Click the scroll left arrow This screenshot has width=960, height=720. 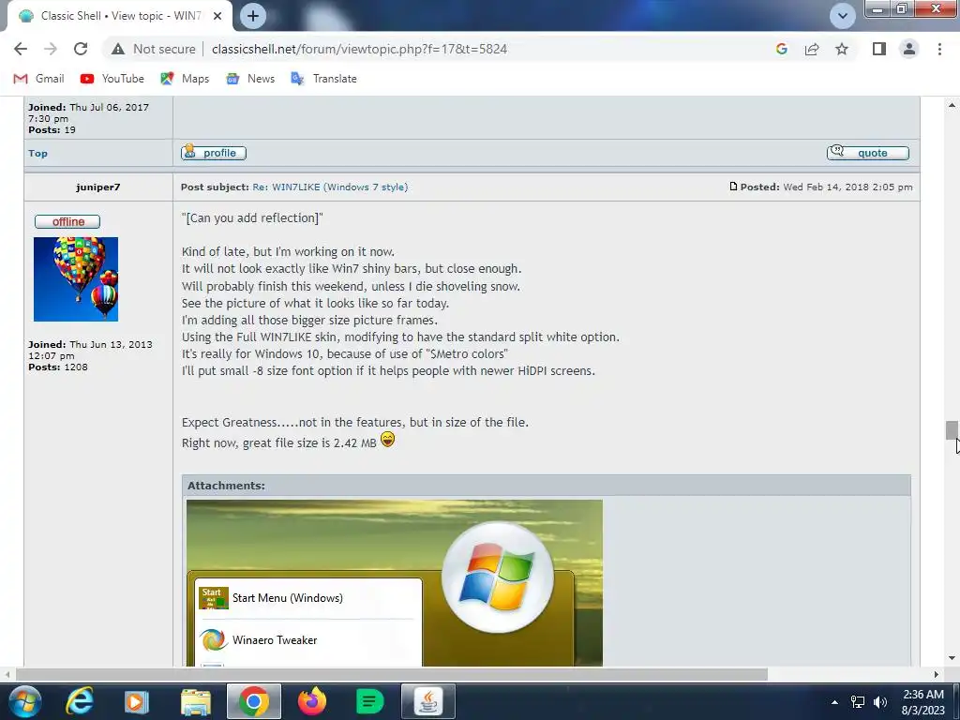click(7, 674)
